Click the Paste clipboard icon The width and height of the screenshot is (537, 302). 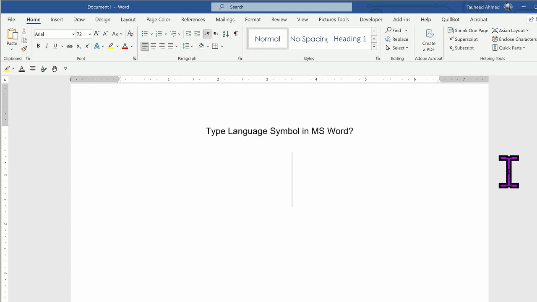(x=12, y=34)
